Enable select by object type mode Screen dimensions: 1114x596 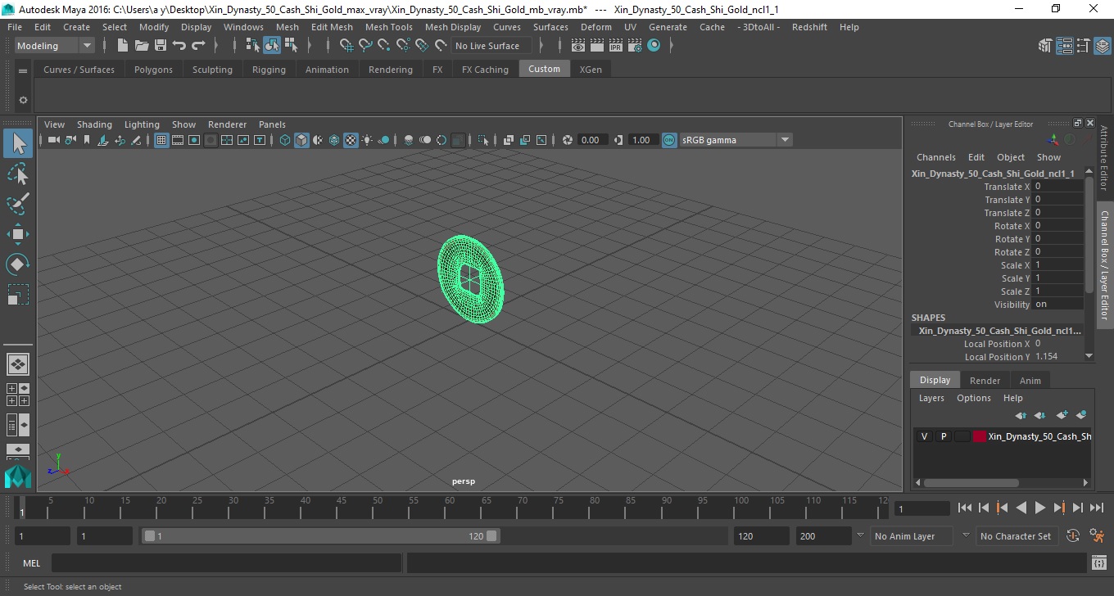tap(272, 46)
